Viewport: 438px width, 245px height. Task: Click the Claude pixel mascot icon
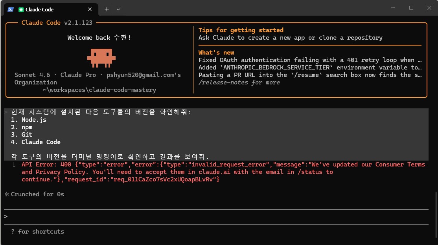click(x=101, y=58)
